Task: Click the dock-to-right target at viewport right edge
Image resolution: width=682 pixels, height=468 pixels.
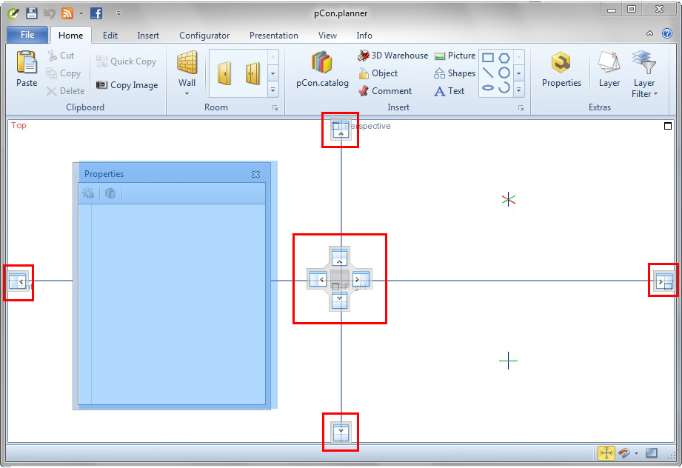Action: (663, 281)
